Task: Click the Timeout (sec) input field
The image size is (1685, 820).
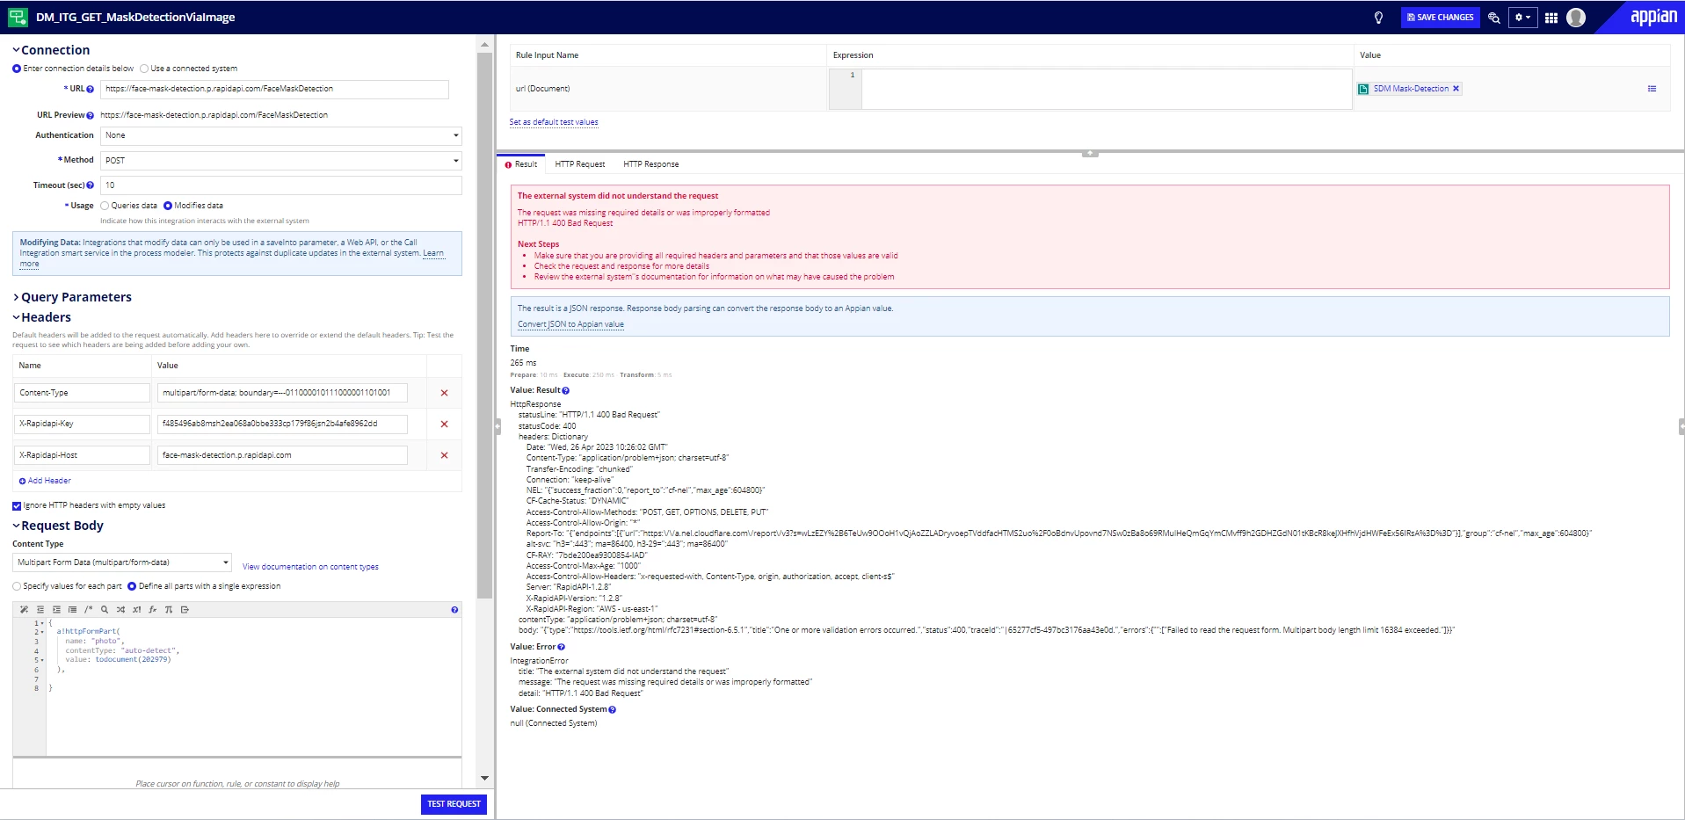Action: (x=281, y=185)
